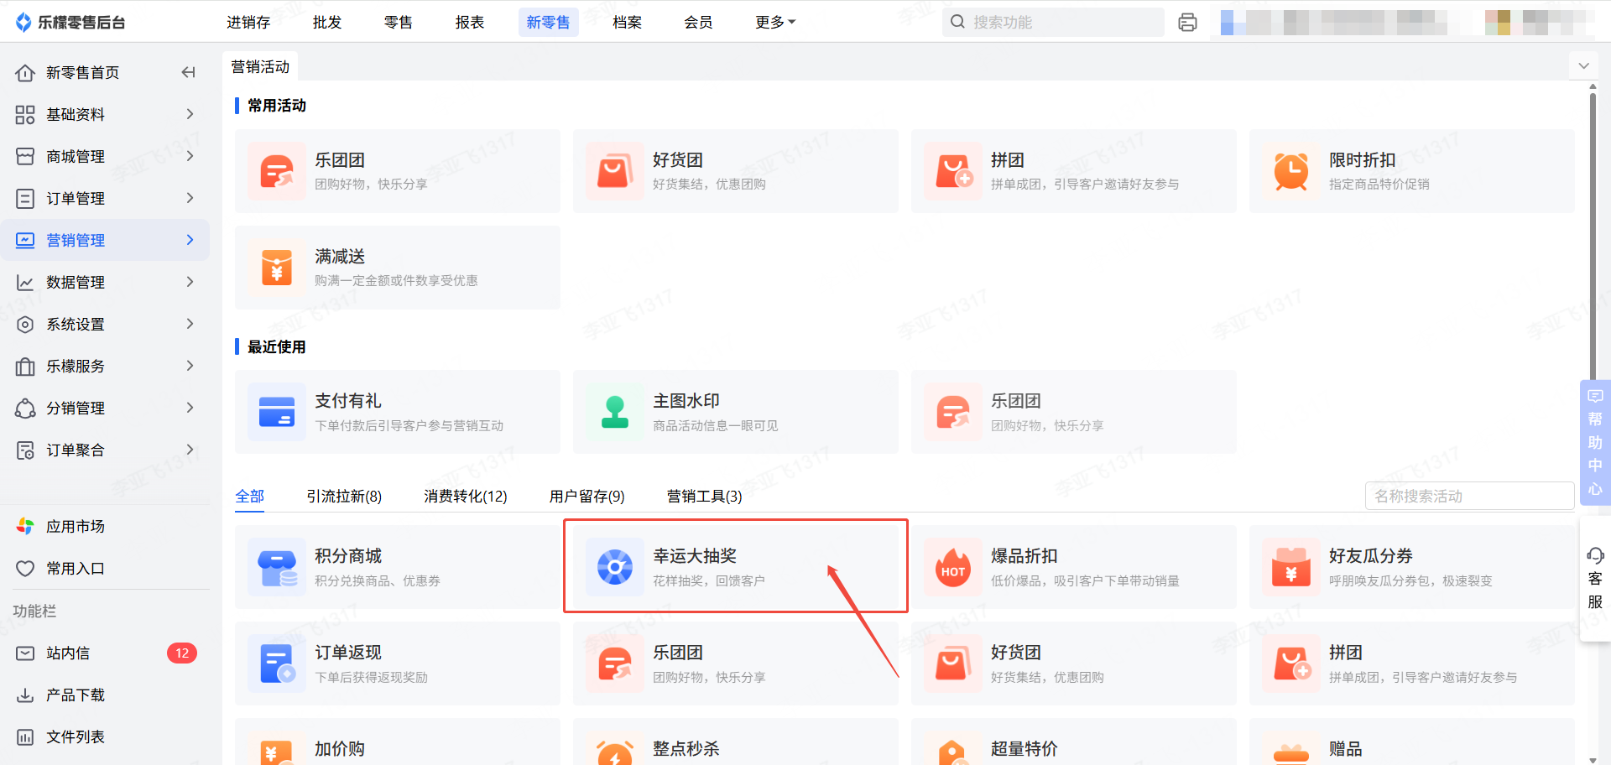The width and height of the screenshot is (1611, 765).
Task: Click the 新零售首页 home icon
Action: point(25,73)
